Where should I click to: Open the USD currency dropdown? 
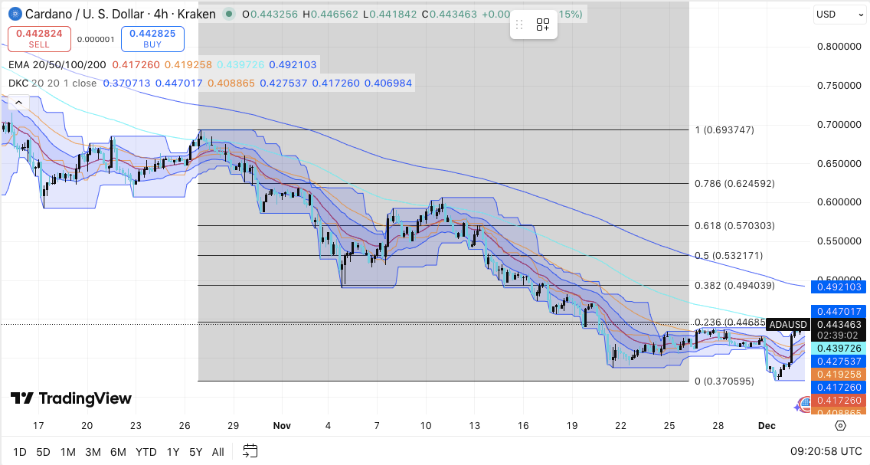[838, 14]
